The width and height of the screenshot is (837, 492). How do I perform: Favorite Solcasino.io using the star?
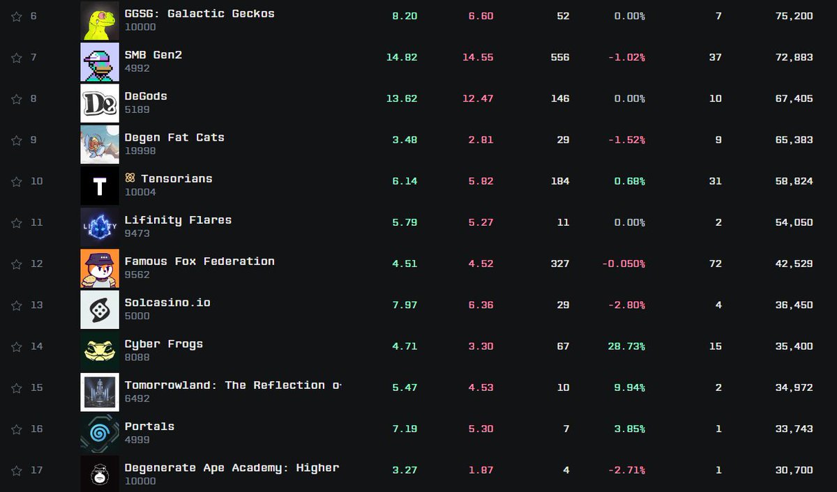(x=17, y=305)
